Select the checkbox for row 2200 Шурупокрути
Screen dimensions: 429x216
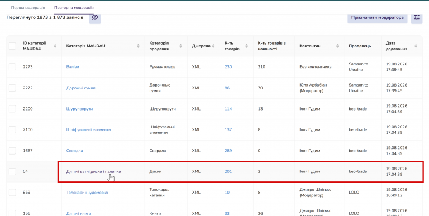pos(12,109)
